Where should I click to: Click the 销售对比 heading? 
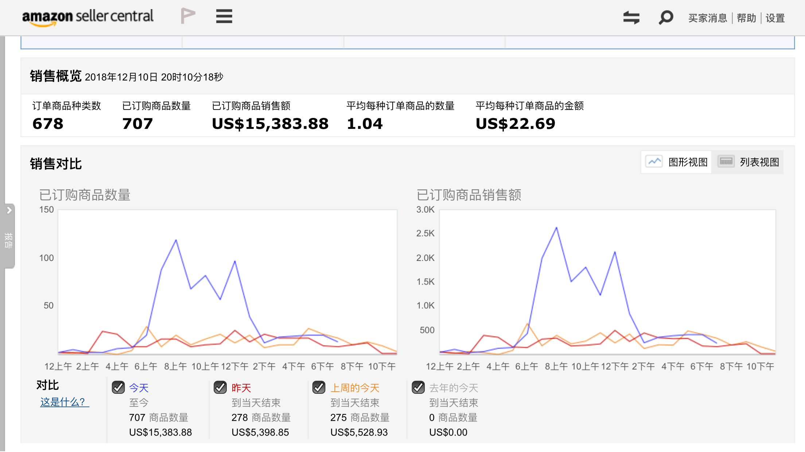pos(56,164)
